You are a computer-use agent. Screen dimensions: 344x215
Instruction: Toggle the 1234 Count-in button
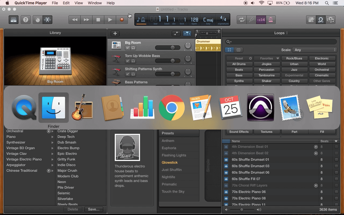pyautogui.click(x=261, y=20)
